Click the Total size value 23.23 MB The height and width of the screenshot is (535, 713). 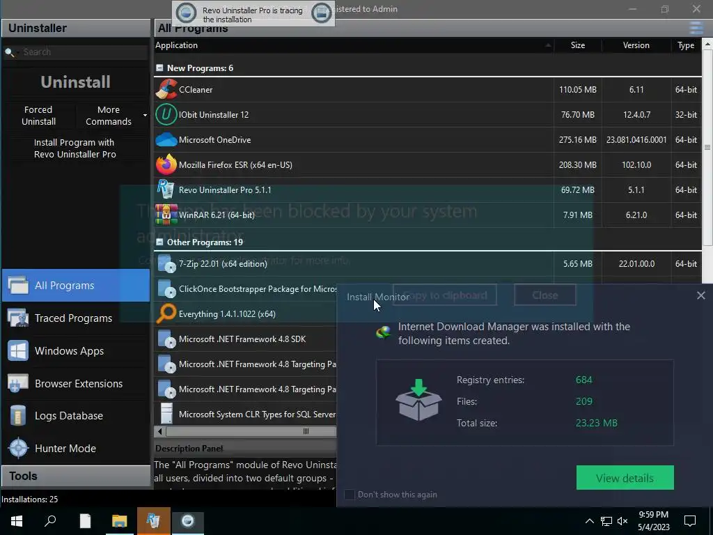pos(597,423)
